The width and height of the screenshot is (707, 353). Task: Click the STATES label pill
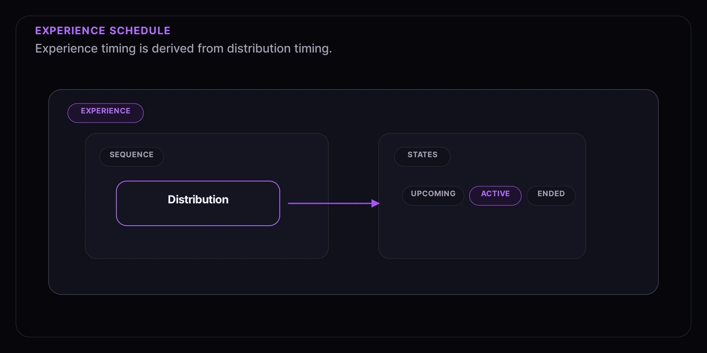422,157
